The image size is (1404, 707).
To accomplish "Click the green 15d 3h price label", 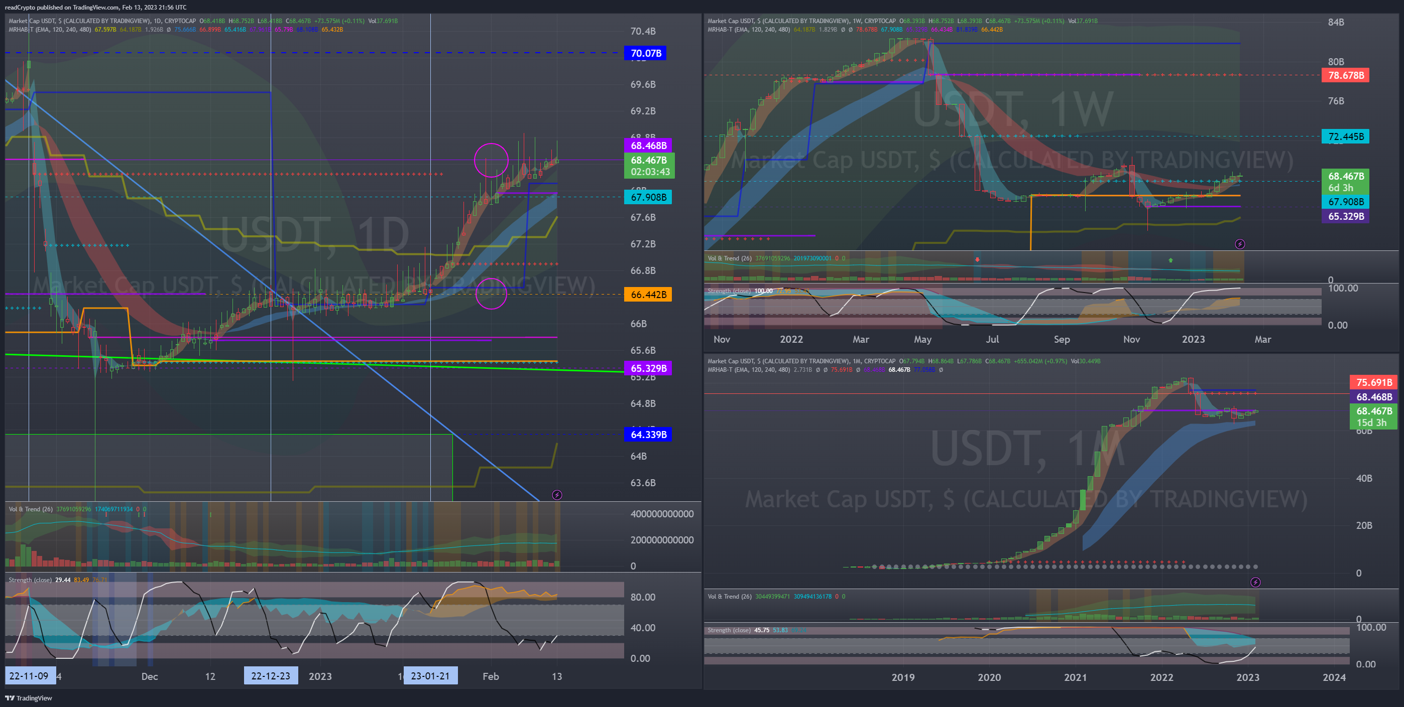I will coord(1373,416).
